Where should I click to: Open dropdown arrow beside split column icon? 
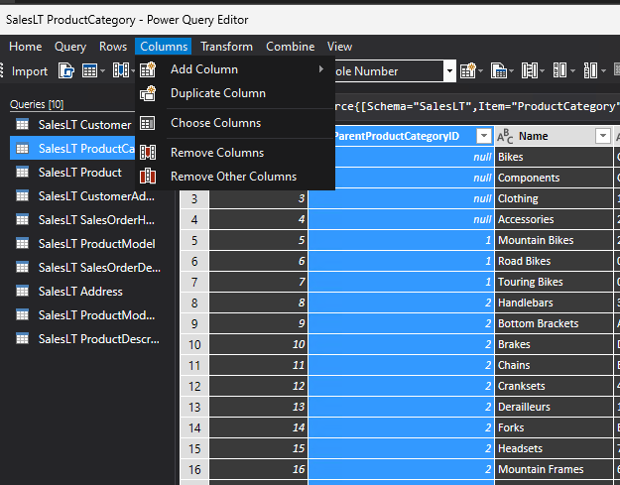click(542, 71)
